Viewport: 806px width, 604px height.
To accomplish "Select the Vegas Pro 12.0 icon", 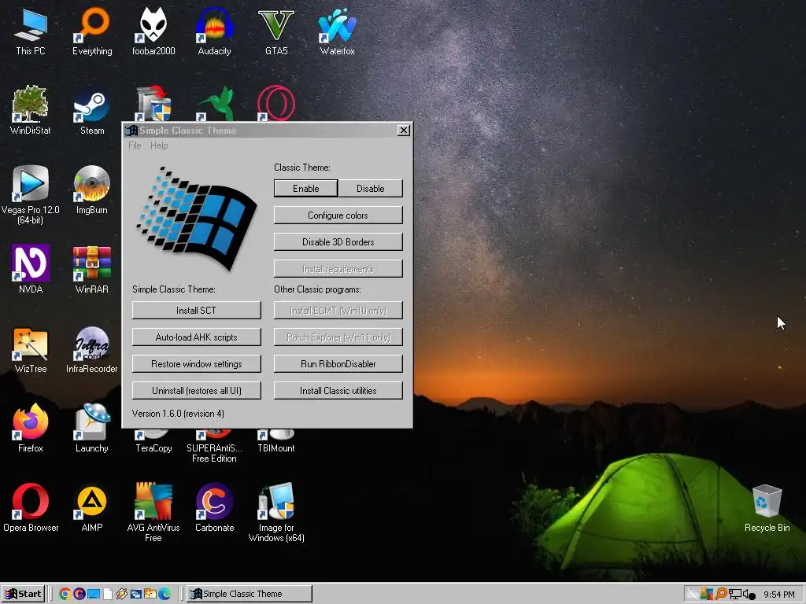I will (x=31, y=195).
